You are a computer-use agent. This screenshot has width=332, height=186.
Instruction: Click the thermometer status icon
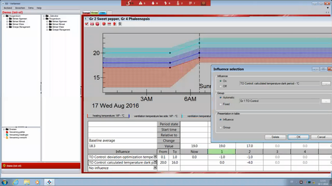pos(178,3)
